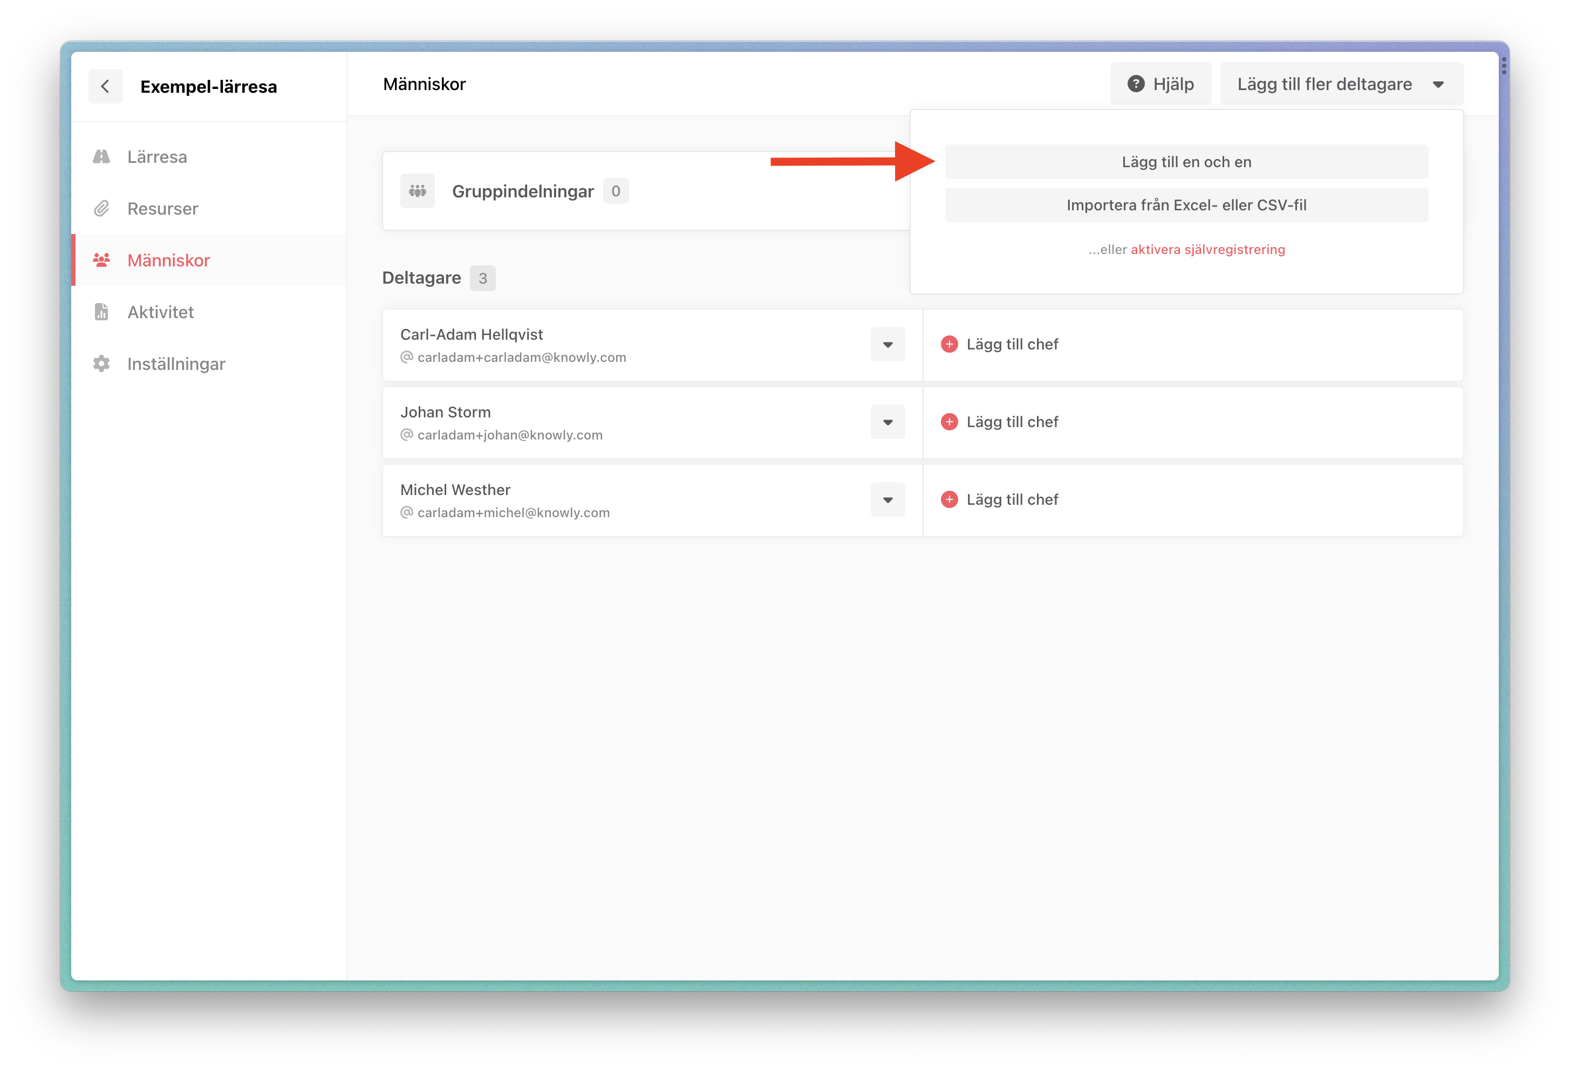1570x1071 pixels.
Task: Click the Gruppindelningar group icon
Action: tap(417, 191)
